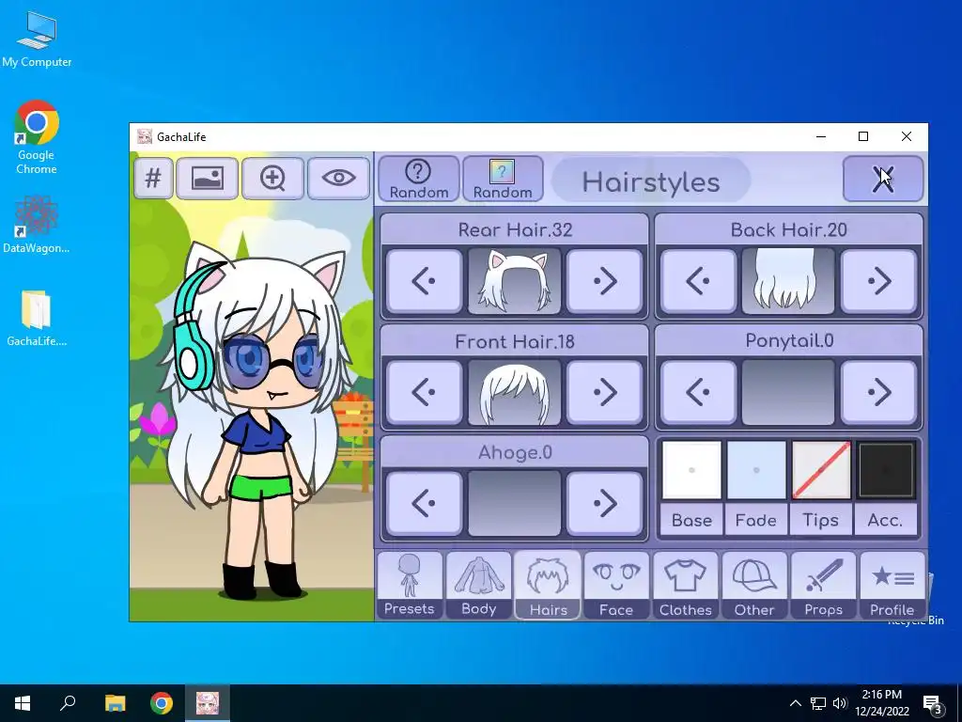Select next Front Hair style
The image size is (962, 722).
click(605, 392)
